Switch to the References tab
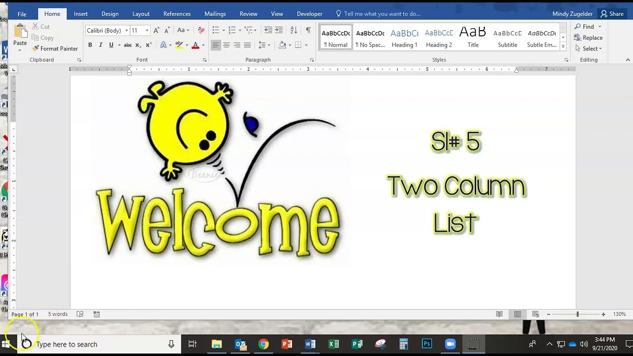This screenshot has width=633, height=356. point(177,14)
